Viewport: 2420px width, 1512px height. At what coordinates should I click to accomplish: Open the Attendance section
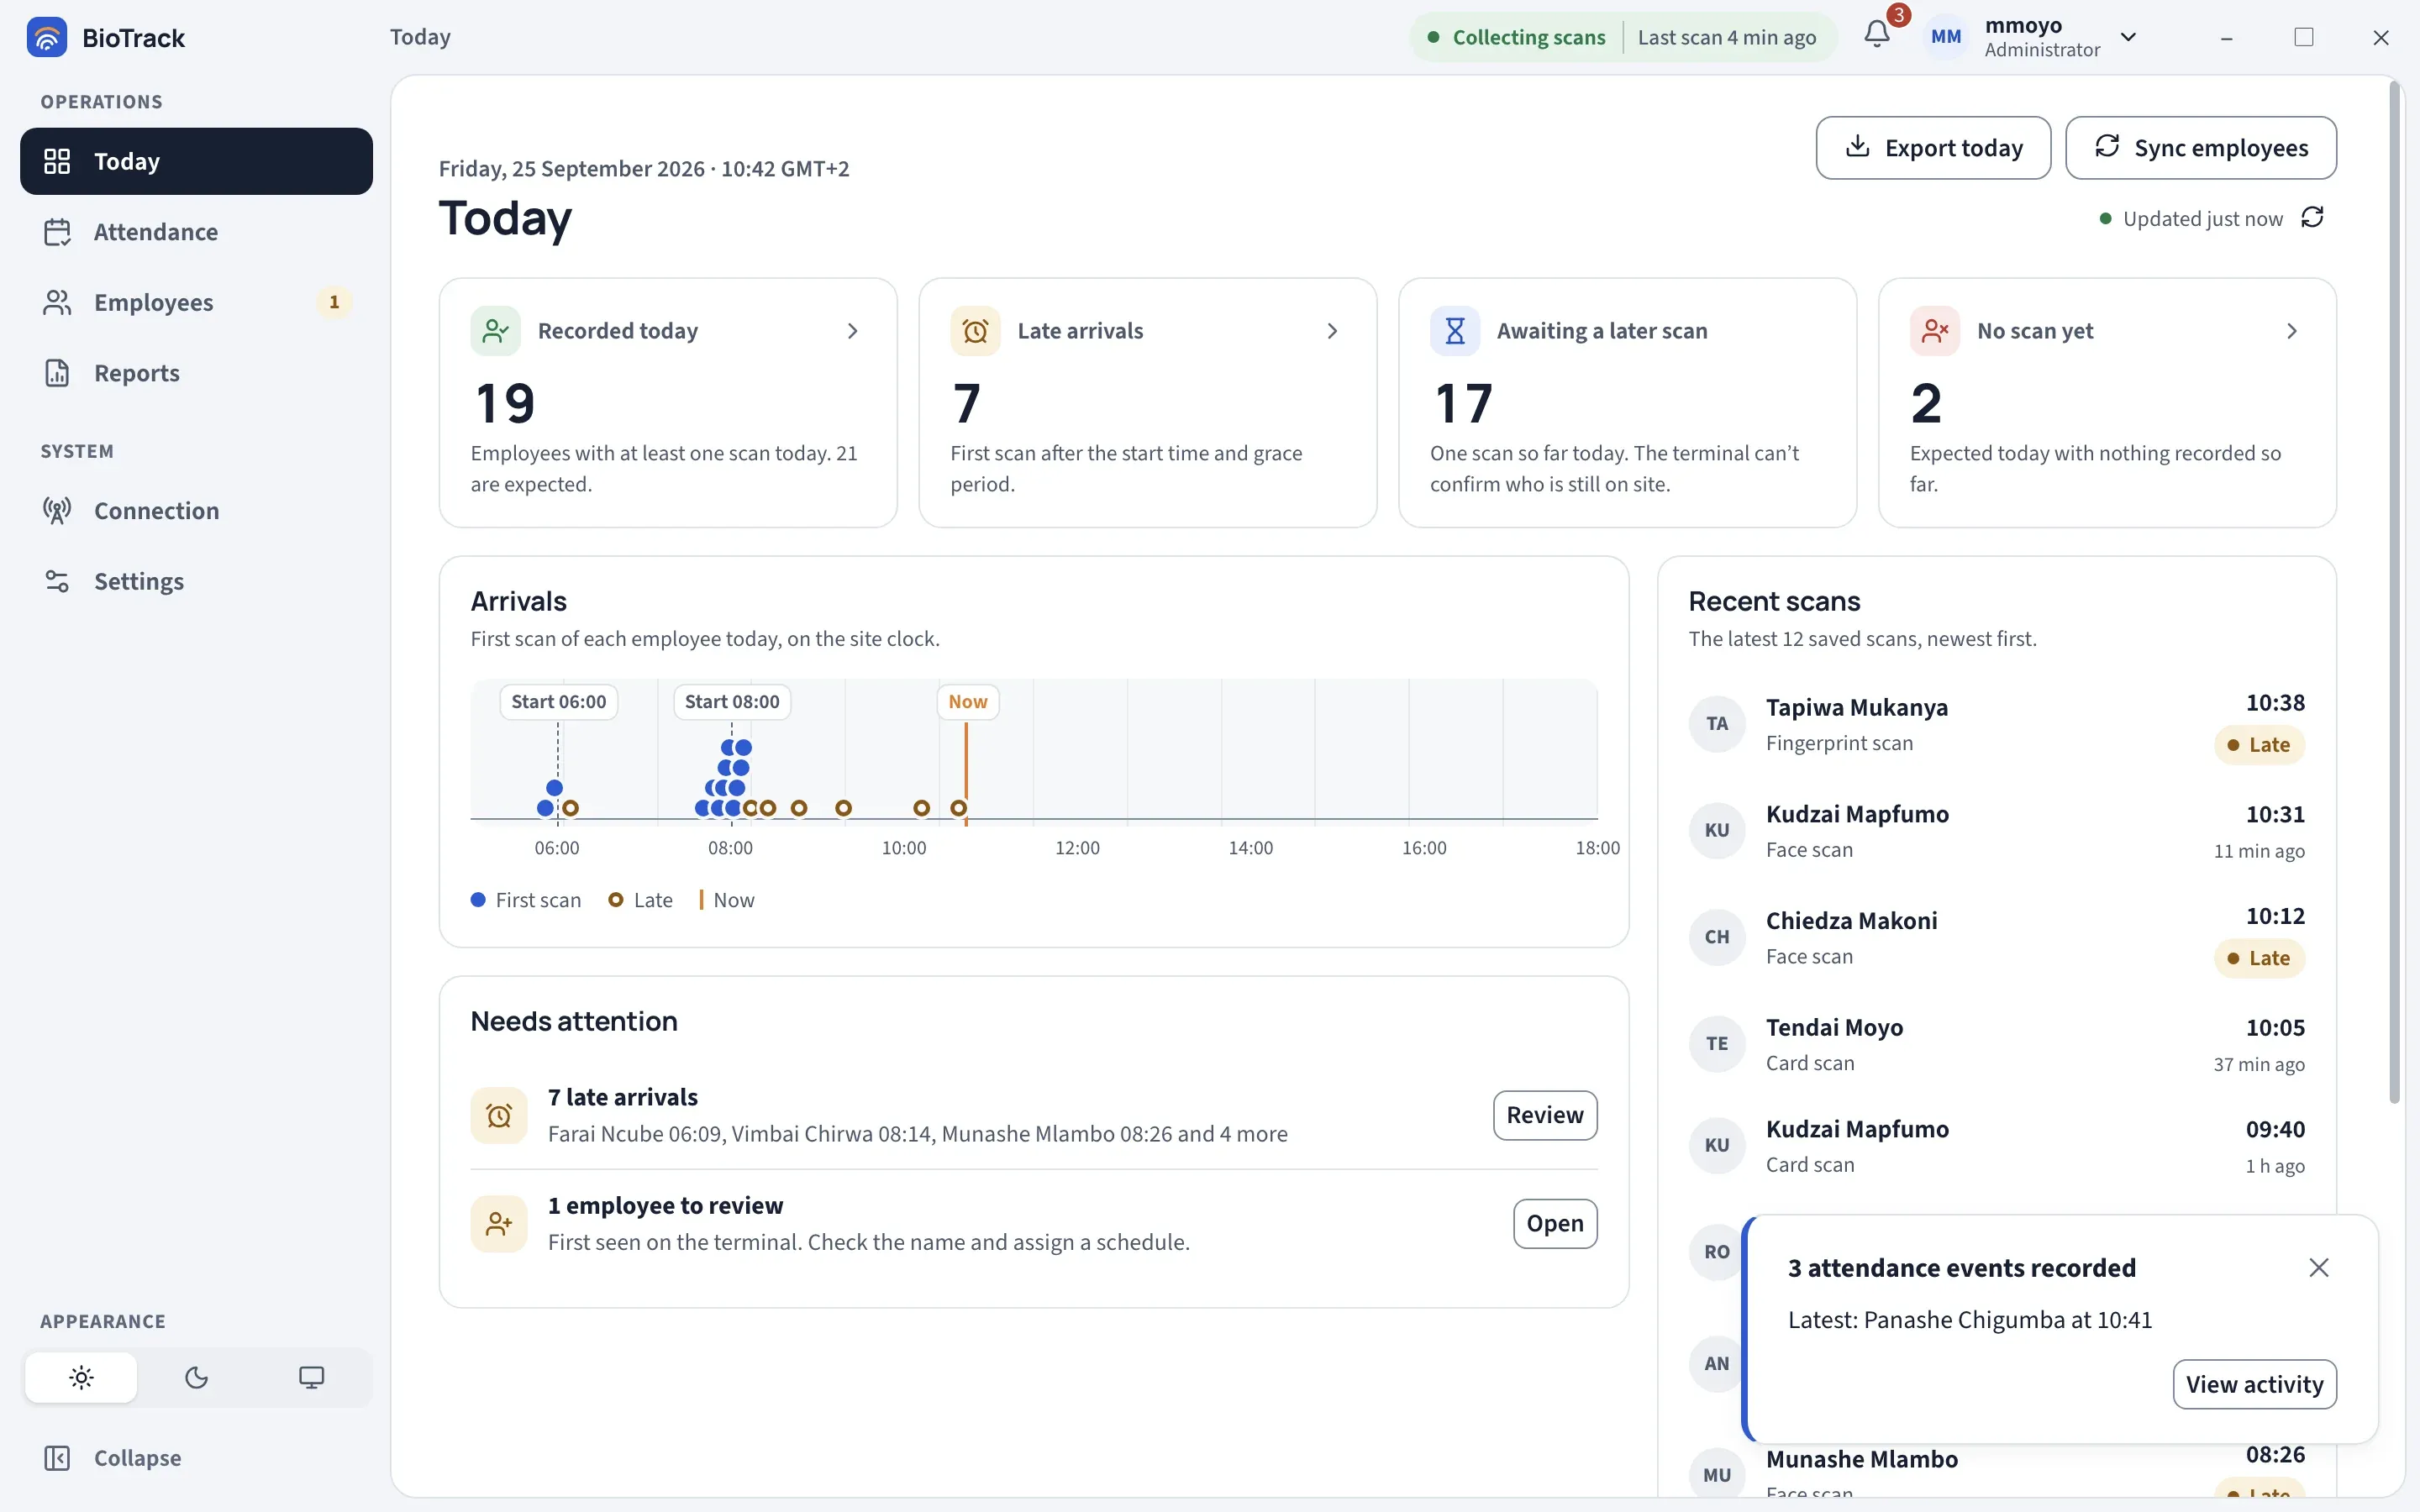click(x=196, y=232)
